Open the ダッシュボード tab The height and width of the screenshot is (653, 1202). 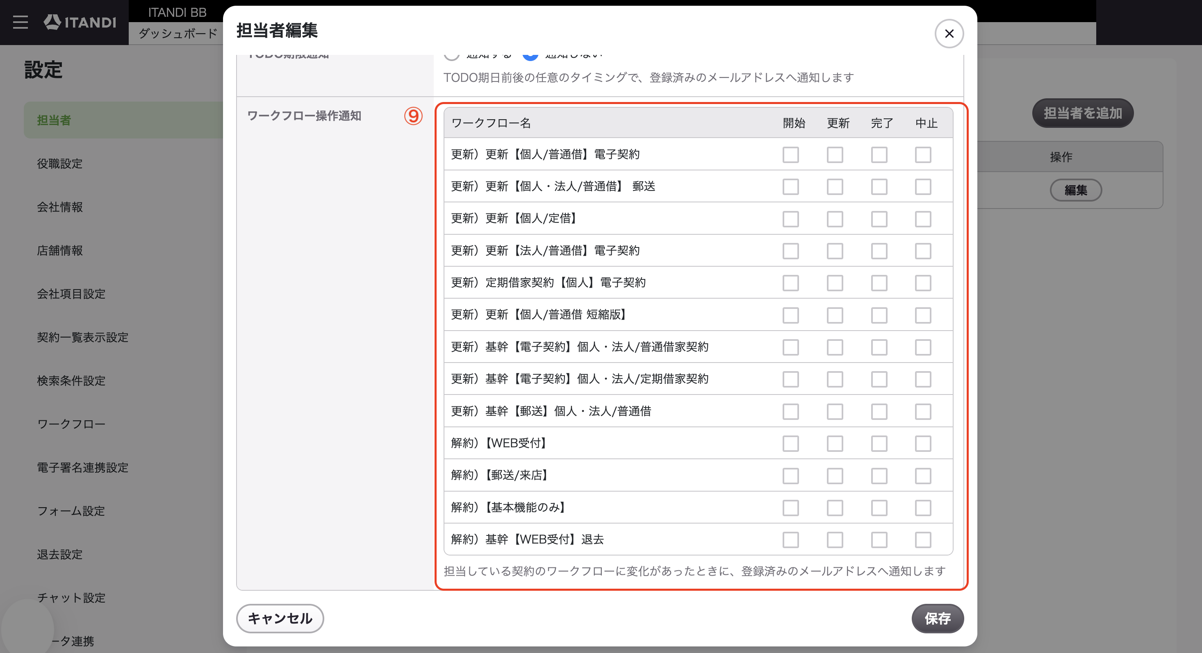coord(178,34)
